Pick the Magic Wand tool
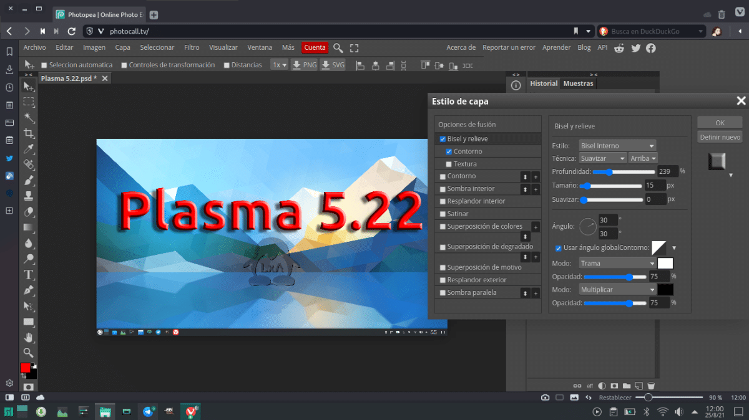Viewport: 749px width, 420px height. coord(29,118)
